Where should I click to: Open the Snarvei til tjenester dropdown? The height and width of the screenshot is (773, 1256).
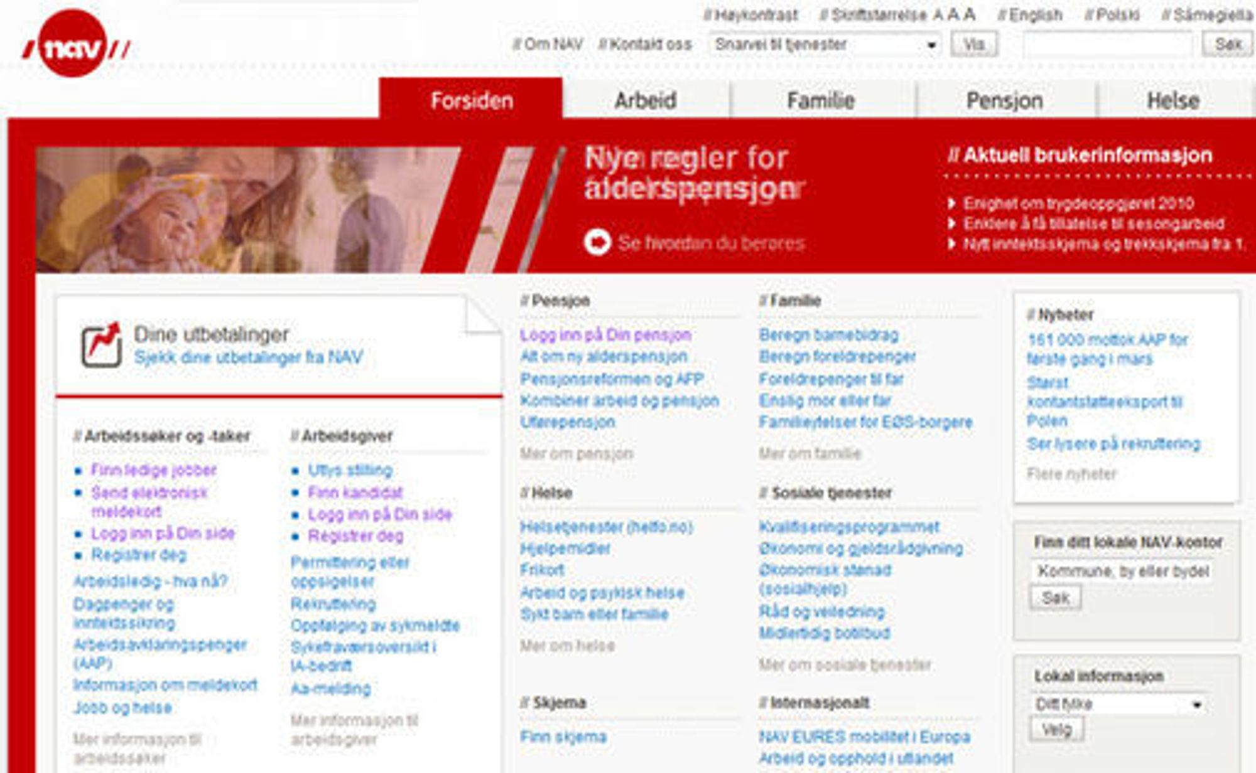pyautogui.click(x=825, y=45)
